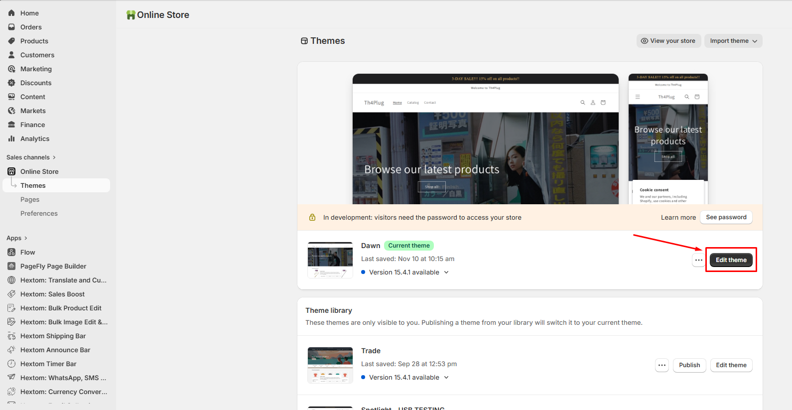Click the Hextom Translate app icon

coord(11,280)
